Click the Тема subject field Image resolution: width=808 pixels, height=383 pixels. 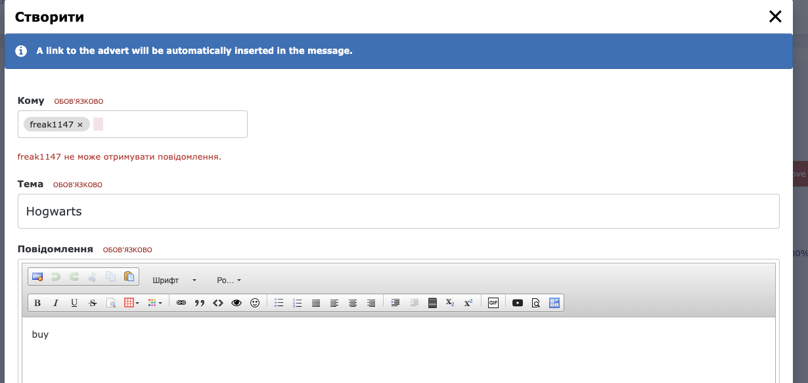pyautogui.click(x=398, y=212)
